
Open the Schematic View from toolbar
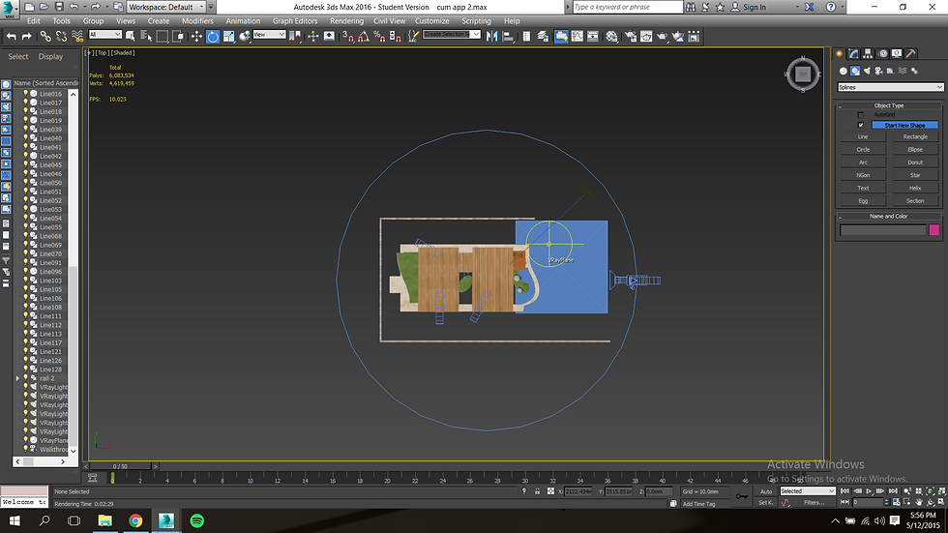(593, 36)
